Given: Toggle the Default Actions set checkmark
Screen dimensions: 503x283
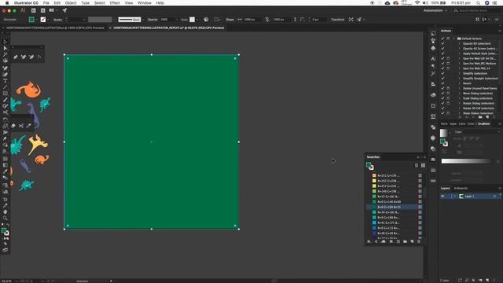Looking at the screenshot, I should 442,39.
